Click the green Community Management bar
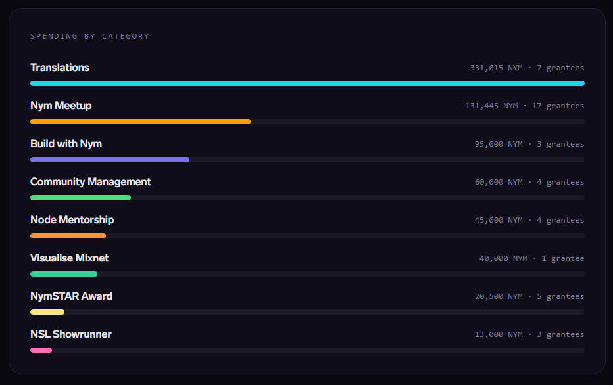Viewport: 613px width, 385px height. [80, 198]
